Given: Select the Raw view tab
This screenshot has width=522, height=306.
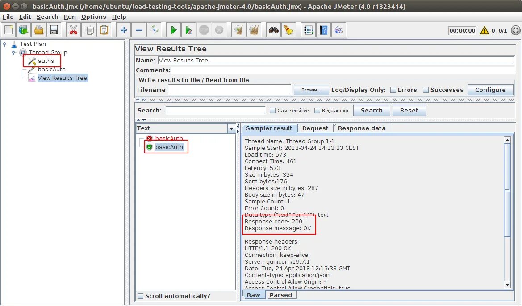Looking at the screenshot, I should pos(253,295).
